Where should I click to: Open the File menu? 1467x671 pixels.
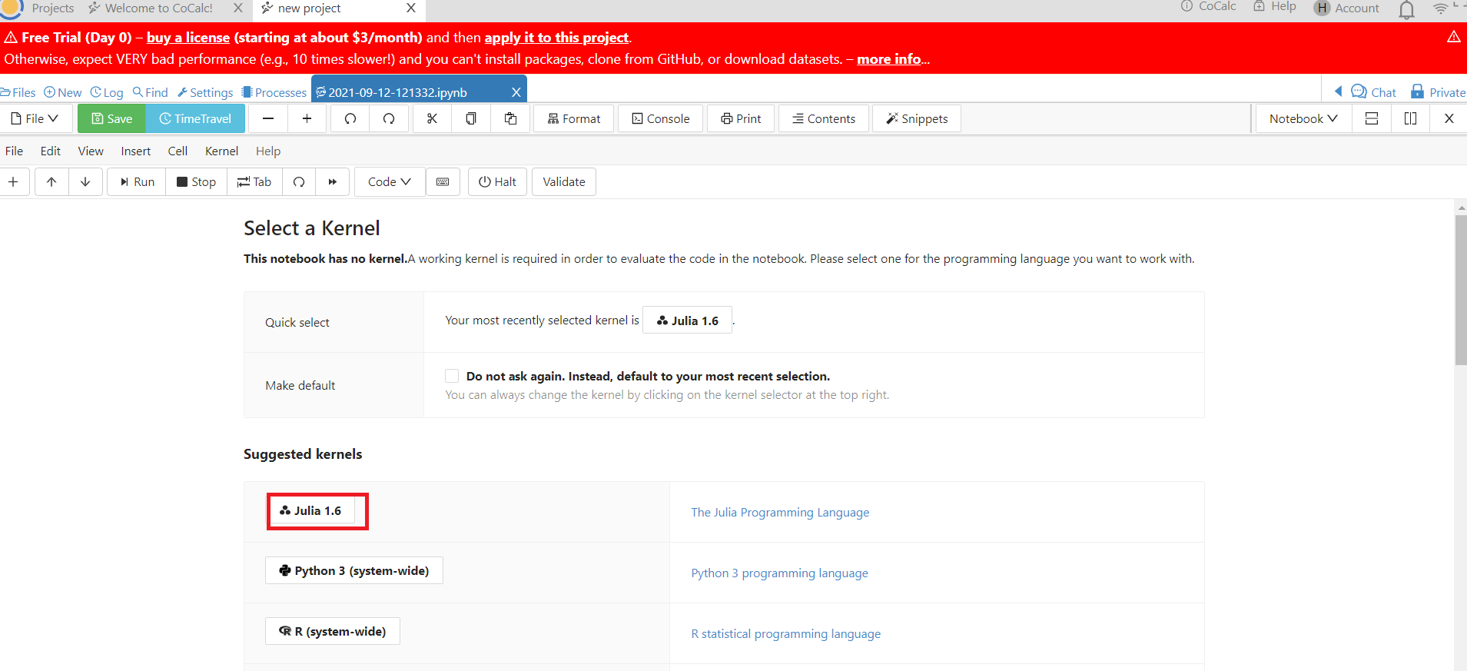(14, 151)
